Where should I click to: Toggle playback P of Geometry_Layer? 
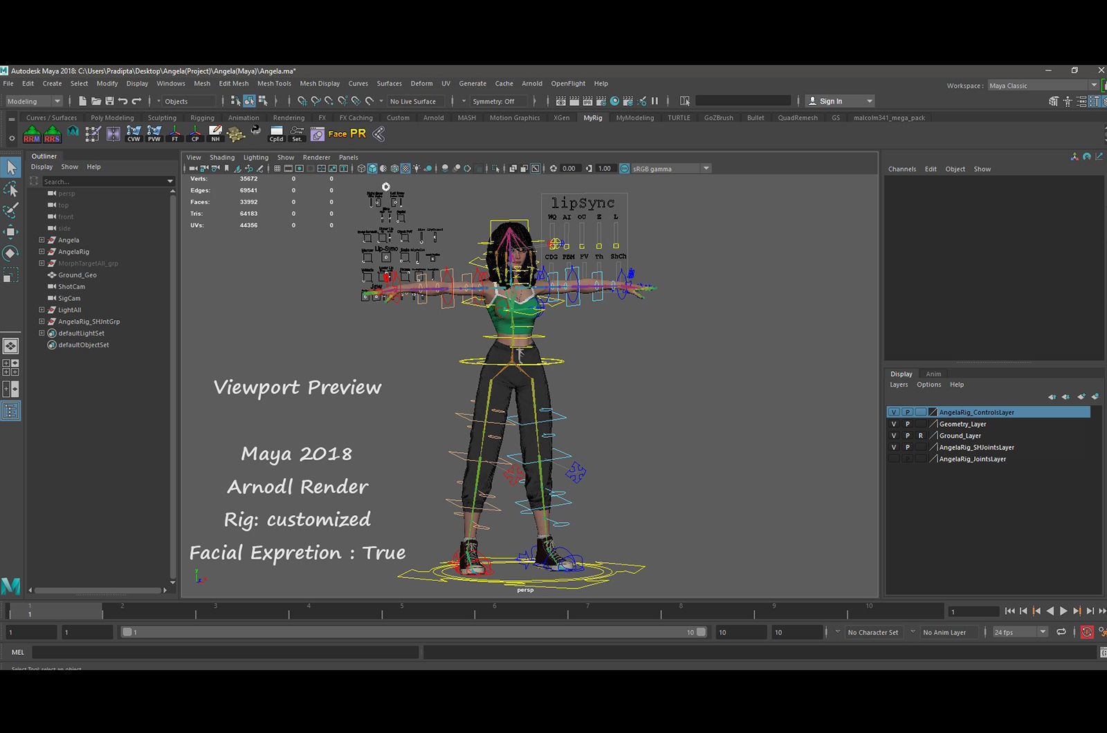(x=907, y=424)
